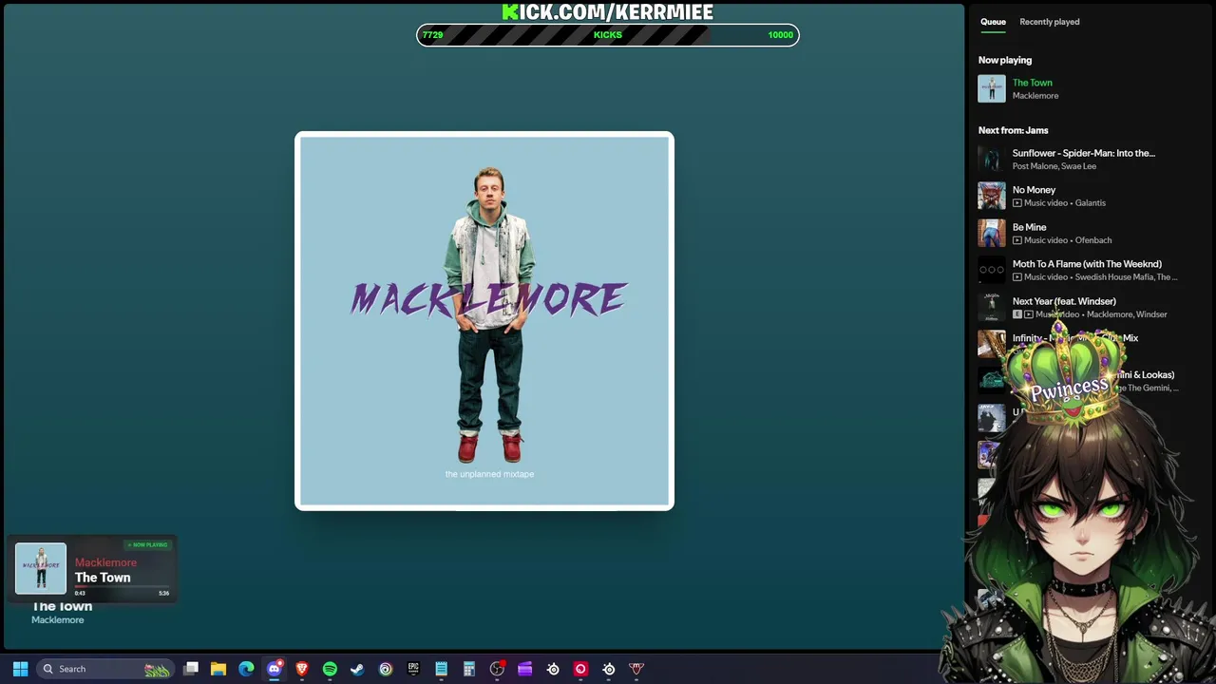
Task: Click the music video icon for Moth To A Flame
Action: point(1017,277)
